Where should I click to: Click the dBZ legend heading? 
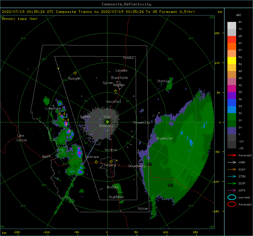(238, 15)
